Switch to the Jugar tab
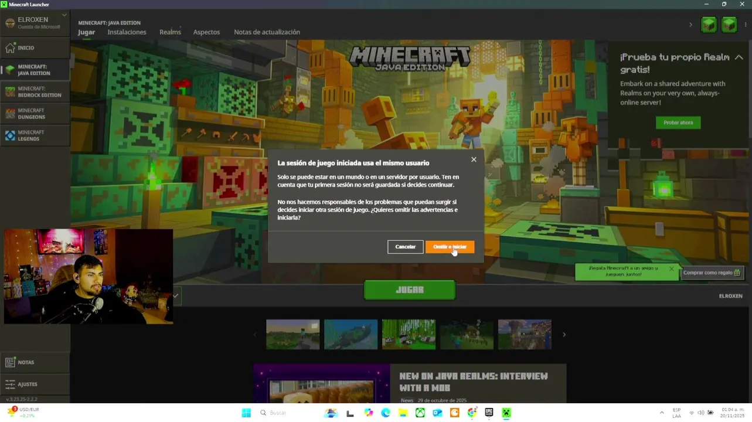Viewport: 752px width, 422px height. pyautogui.click(x=86, y=32)
